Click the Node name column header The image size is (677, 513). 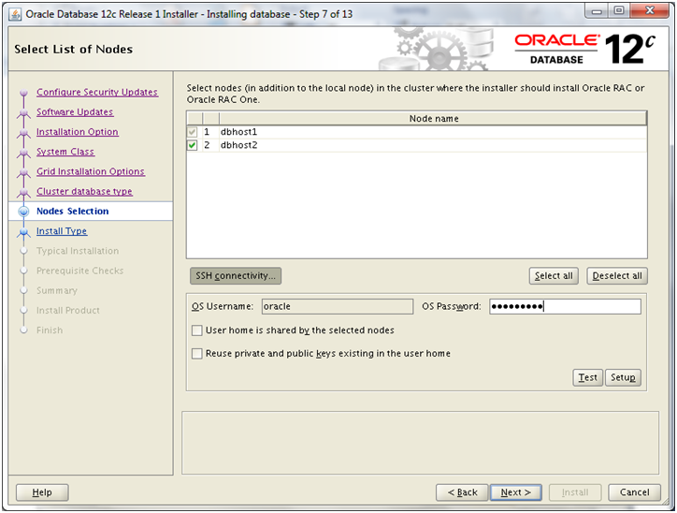click(433, 118)
